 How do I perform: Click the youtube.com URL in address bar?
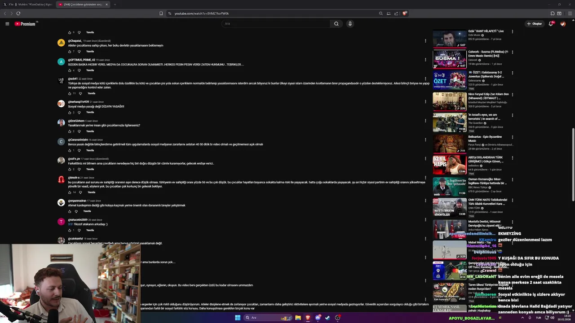[202, 13]
